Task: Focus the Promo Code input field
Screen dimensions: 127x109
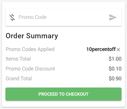Action: (x=61, y=17)
